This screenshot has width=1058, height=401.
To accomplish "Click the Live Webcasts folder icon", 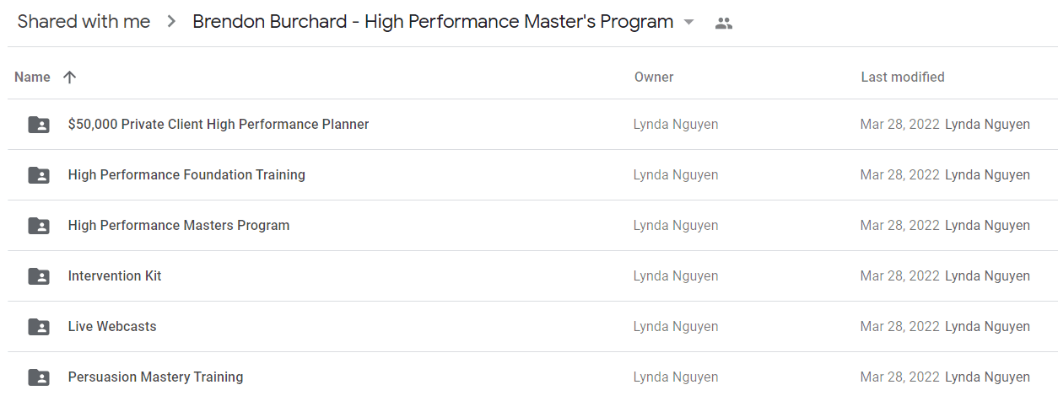I will [x=38, y=327].
